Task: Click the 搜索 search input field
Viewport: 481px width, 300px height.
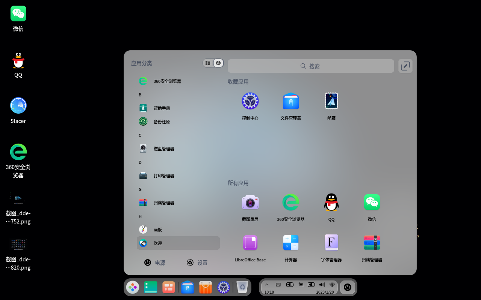Action: (x=311, y=66)
